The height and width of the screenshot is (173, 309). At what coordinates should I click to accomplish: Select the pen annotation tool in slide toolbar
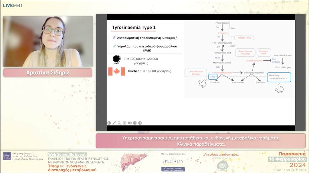[114, 123]
